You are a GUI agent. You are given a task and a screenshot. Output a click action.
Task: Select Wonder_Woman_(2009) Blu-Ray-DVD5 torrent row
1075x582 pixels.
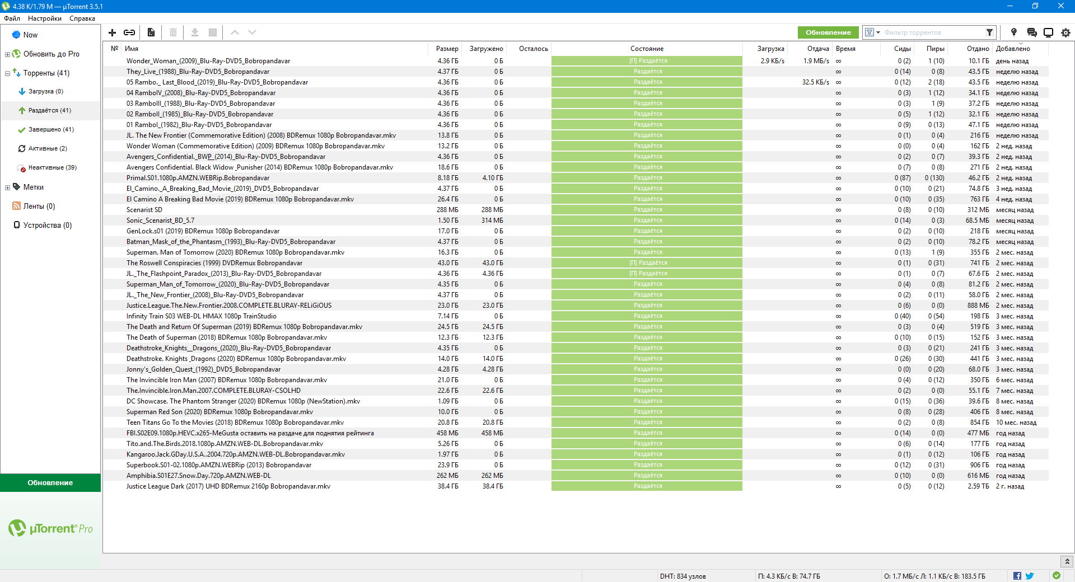pos(575,61)
